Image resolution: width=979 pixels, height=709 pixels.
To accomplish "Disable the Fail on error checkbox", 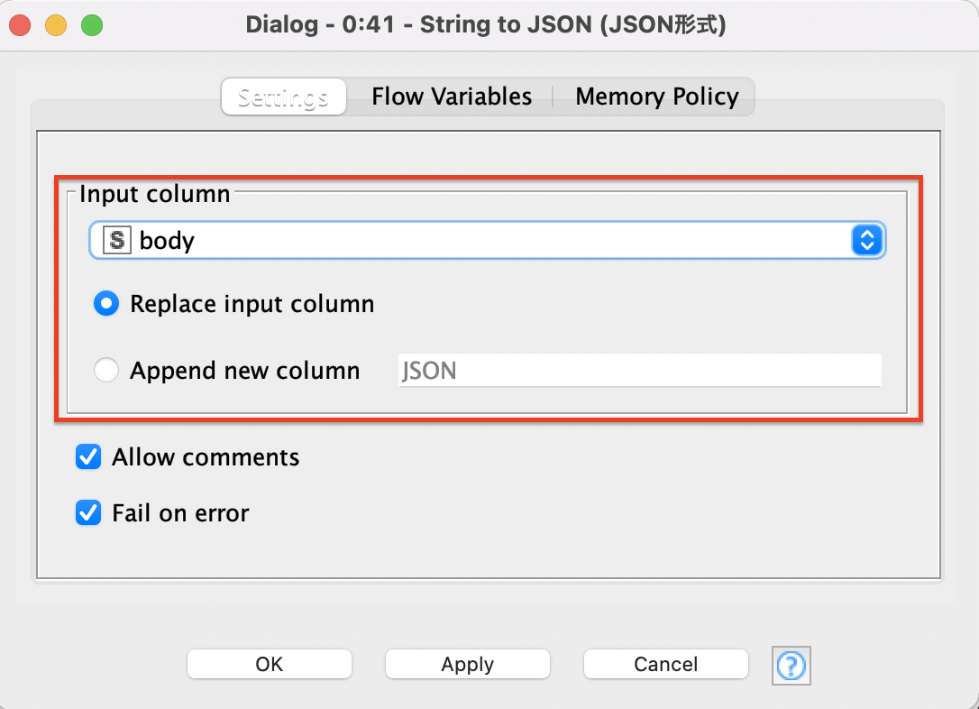I will click(88, 513).
